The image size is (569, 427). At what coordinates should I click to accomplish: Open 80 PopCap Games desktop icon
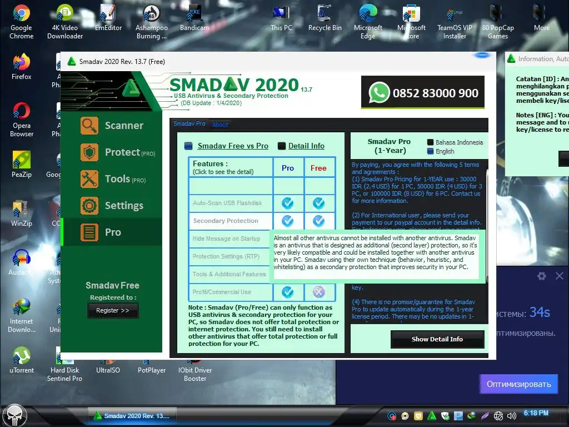[498, 22]
